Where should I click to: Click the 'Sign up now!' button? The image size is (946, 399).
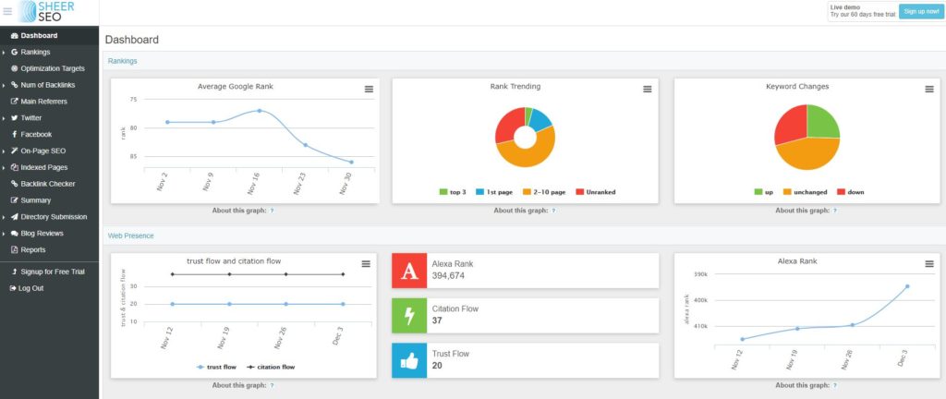pos(921,11)
